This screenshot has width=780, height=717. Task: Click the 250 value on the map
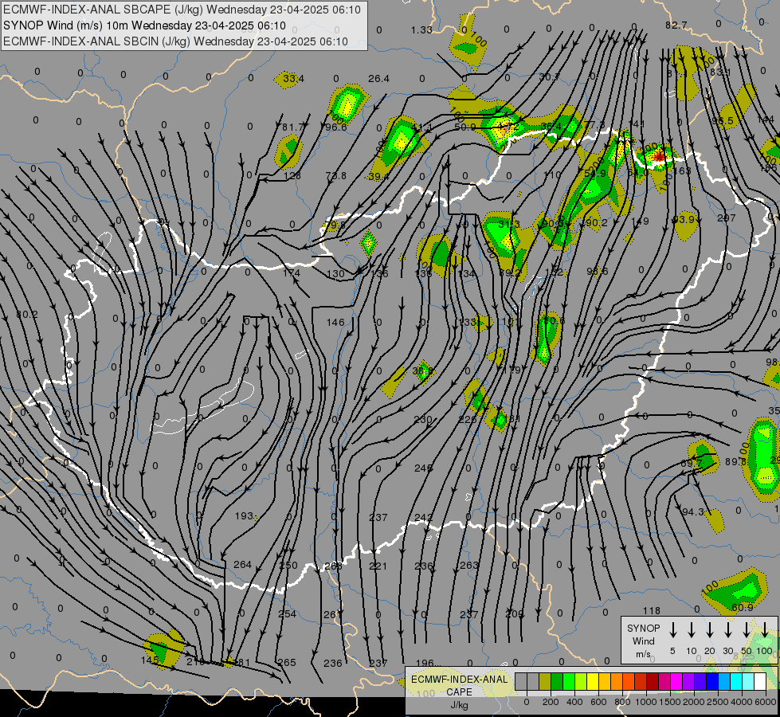click(288, 565)
